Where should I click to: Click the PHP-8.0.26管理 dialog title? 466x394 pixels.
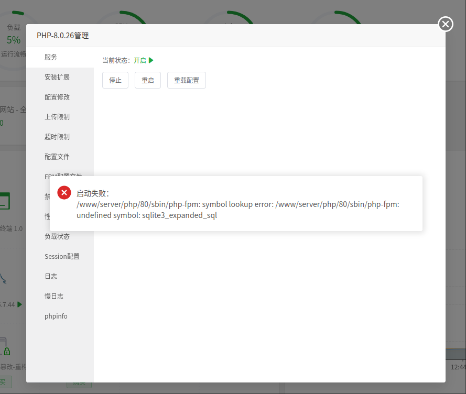(63, 36)
